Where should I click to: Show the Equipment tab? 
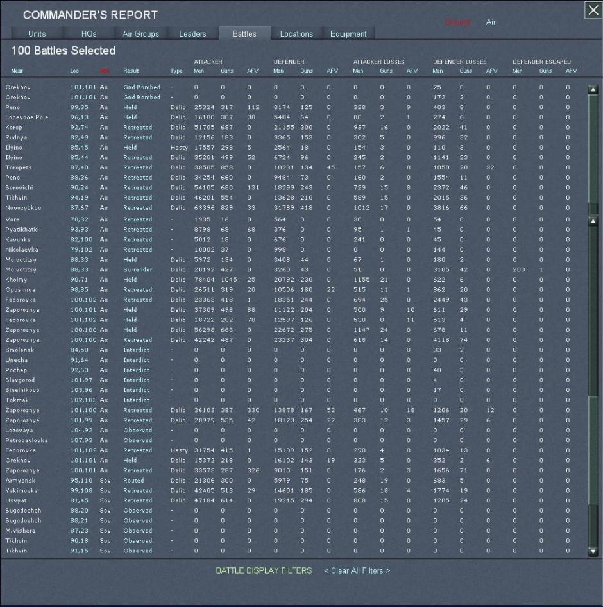tap(348, 34)
